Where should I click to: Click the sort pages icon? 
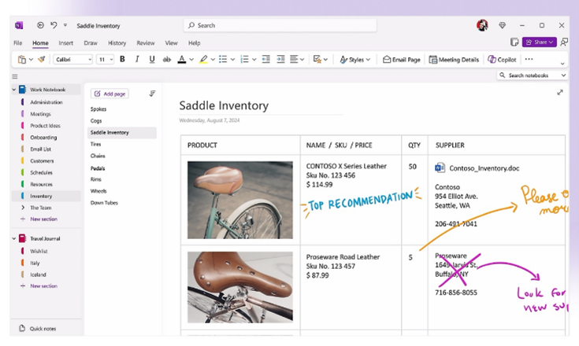pos(152,94)
